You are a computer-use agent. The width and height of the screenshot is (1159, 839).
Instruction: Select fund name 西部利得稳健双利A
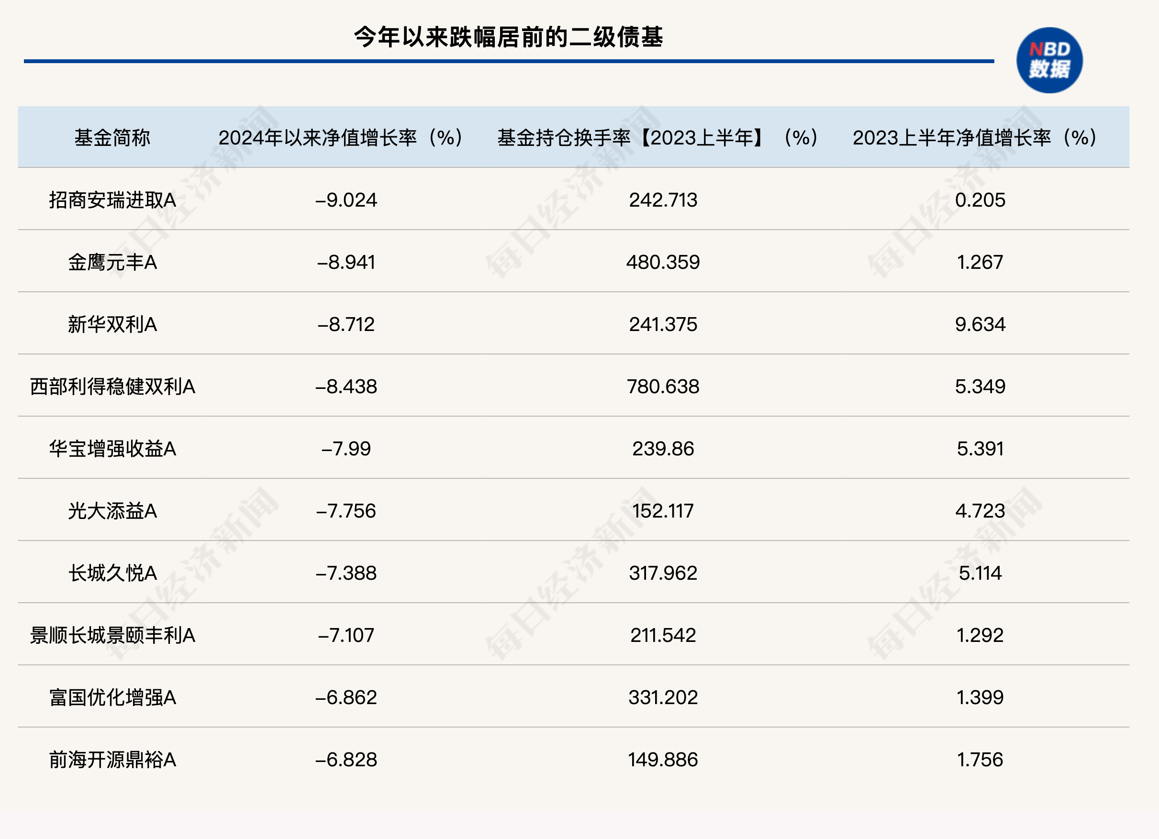click(112, 386)
